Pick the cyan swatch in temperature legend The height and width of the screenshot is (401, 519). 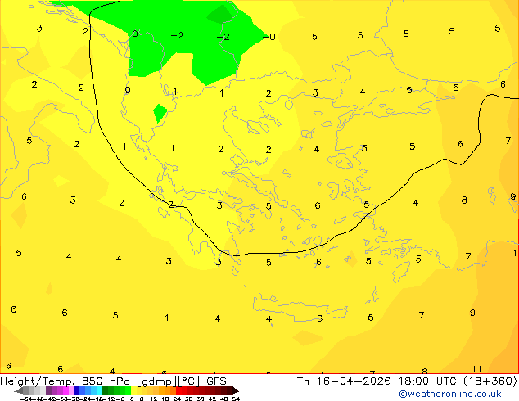point(99,390)
